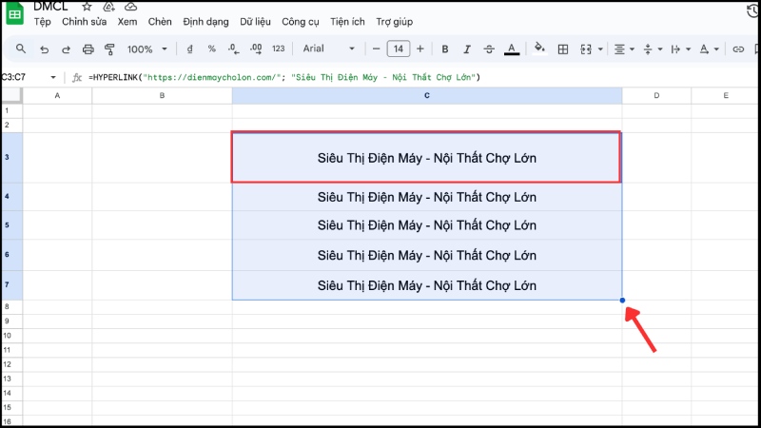This screenshot has height=428, width=761.
Task: Open the Định dạng menu
Action: [x=205, y=22]
